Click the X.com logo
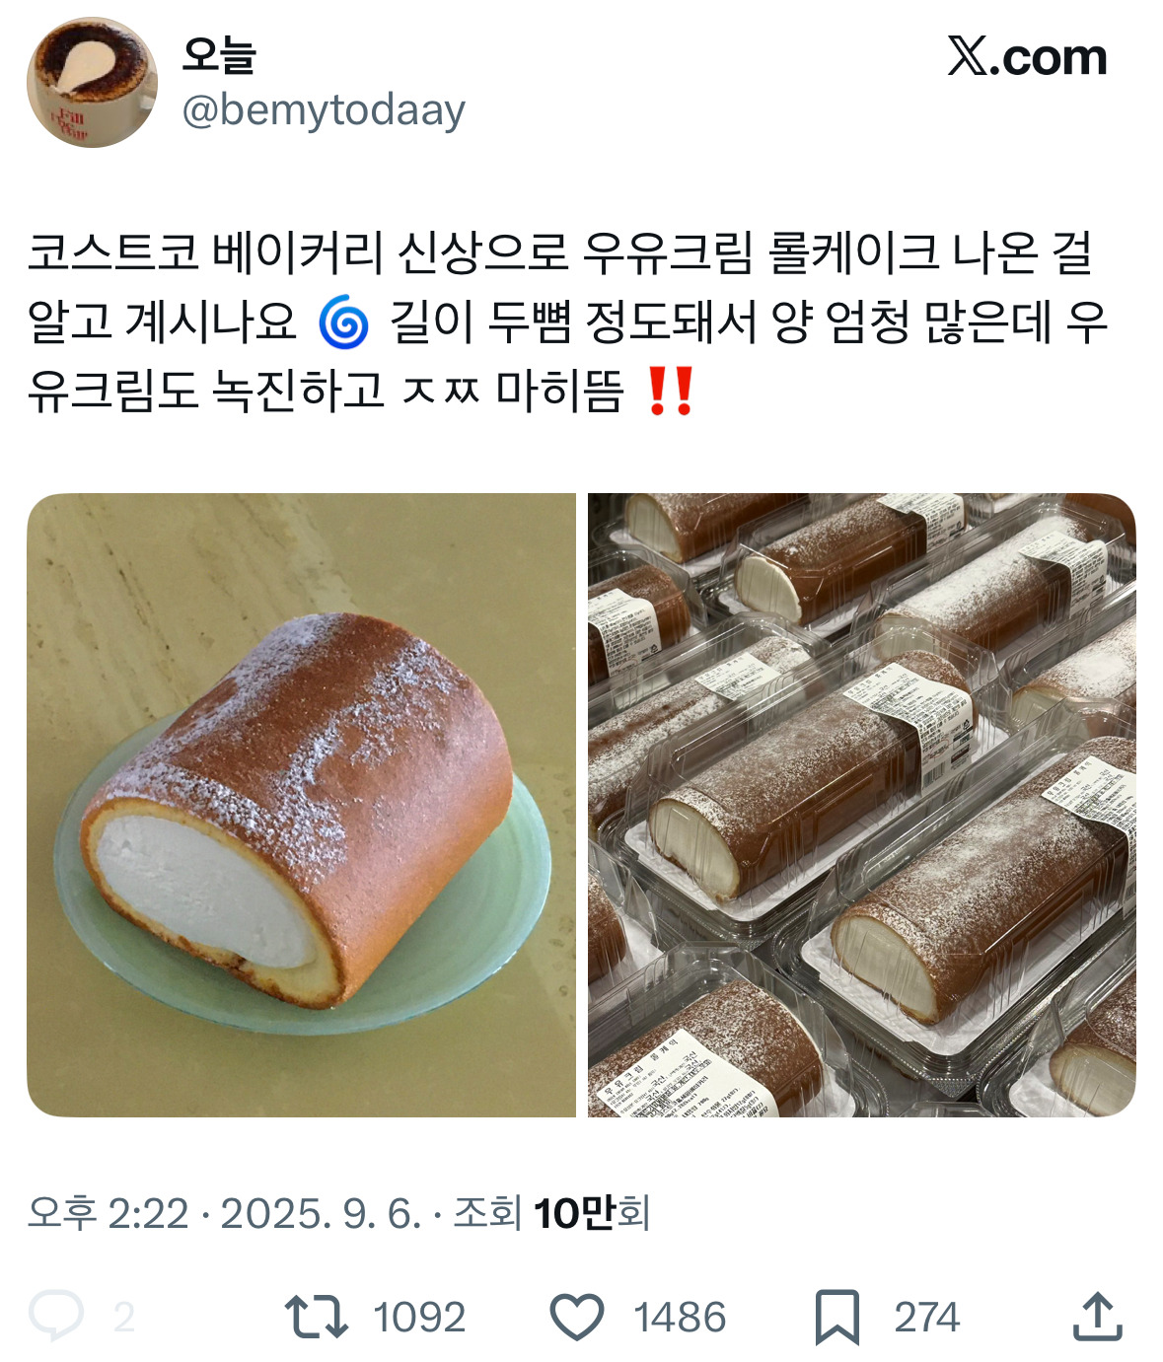Screen dimensions: 1163x1362 pos(1027,57)
